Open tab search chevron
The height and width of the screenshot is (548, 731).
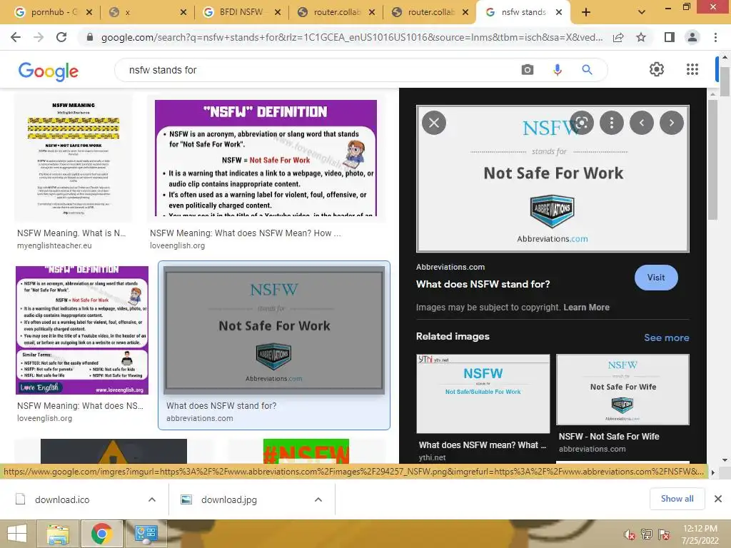click(x=642, y=13)
